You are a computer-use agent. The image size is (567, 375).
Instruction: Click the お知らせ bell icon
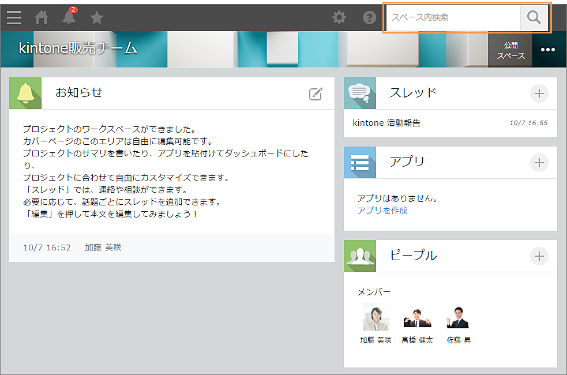tap(25, 93)
